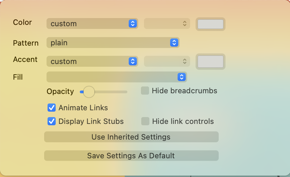The width and height of the screenshot is (290, 177).
Task: Enable the Hide breadcrumbs checkbox
Action: pyautogui.click(x=145, y=91)
